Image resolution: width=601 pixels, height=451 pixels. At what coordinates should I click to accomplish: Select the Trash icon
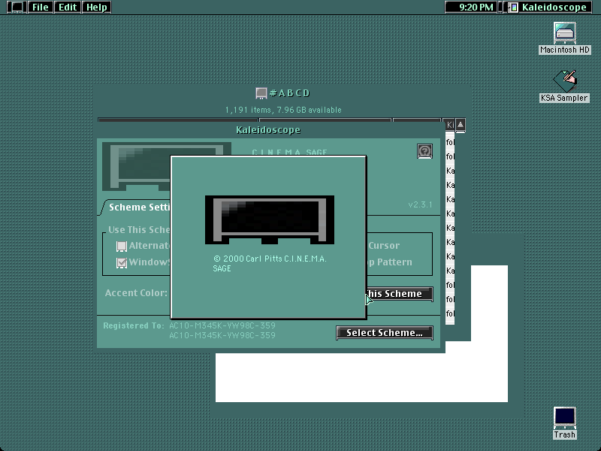tap(565, 423)
